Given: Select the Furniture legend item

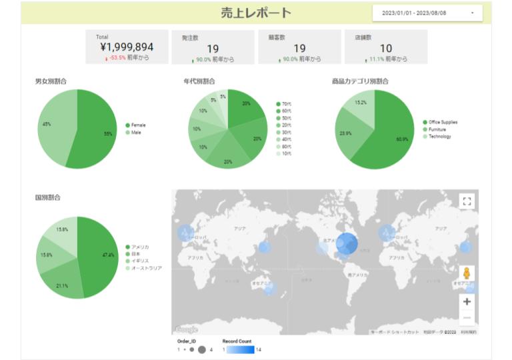Looking at the screenshot, I should 437,129.
